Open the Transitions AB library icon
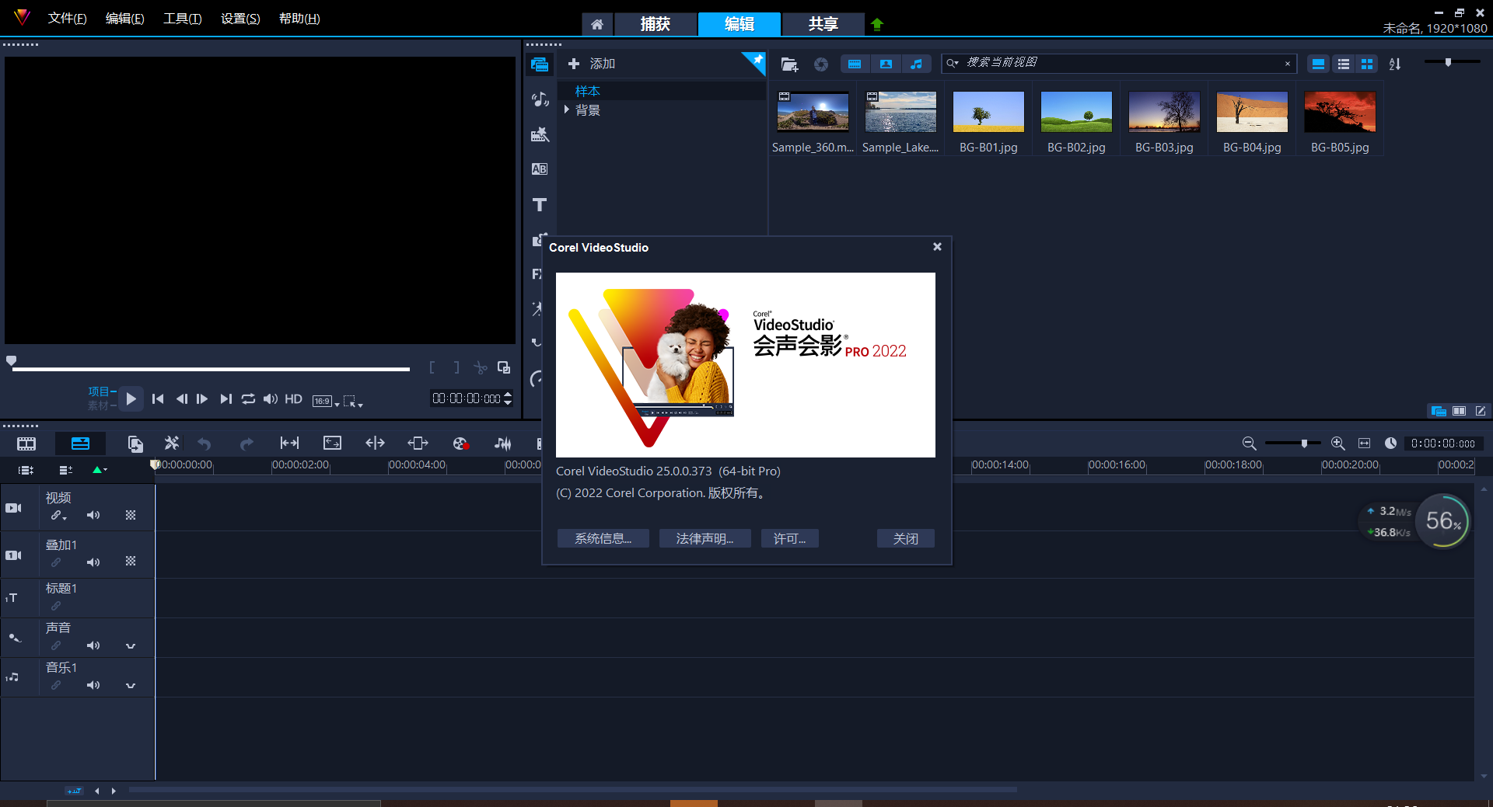The width and height of the screenshot is (1493, 807). pyautogui.click(x=540, y=169)
